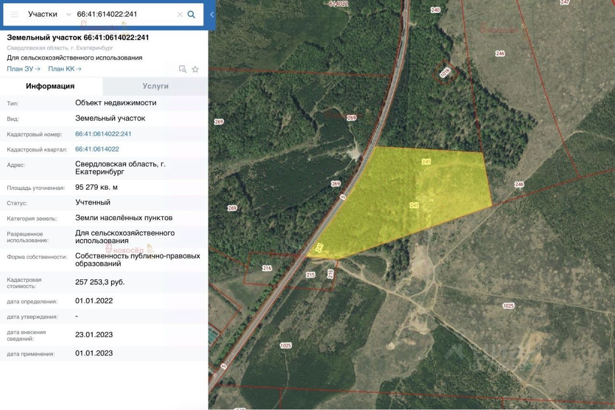Clear the search field with X icon
This screenshot has width=615, height=410.
point(180,14)
